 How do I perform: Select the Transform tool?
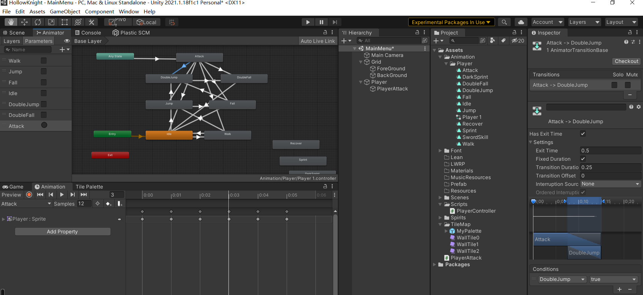pyautogui.click(x=78, y=22)
